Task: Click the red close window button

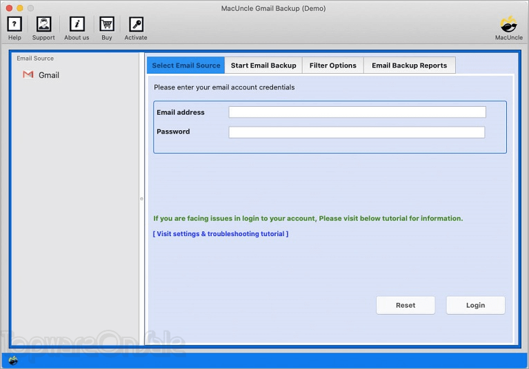Action: [x=9, y=8]
